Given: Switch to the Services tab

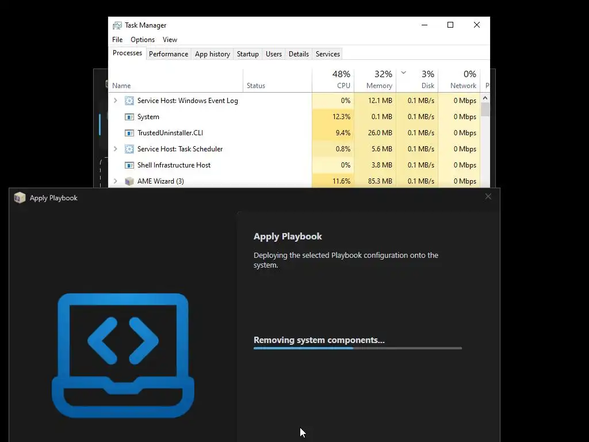Looking at the screenshot, I should 328,54.
